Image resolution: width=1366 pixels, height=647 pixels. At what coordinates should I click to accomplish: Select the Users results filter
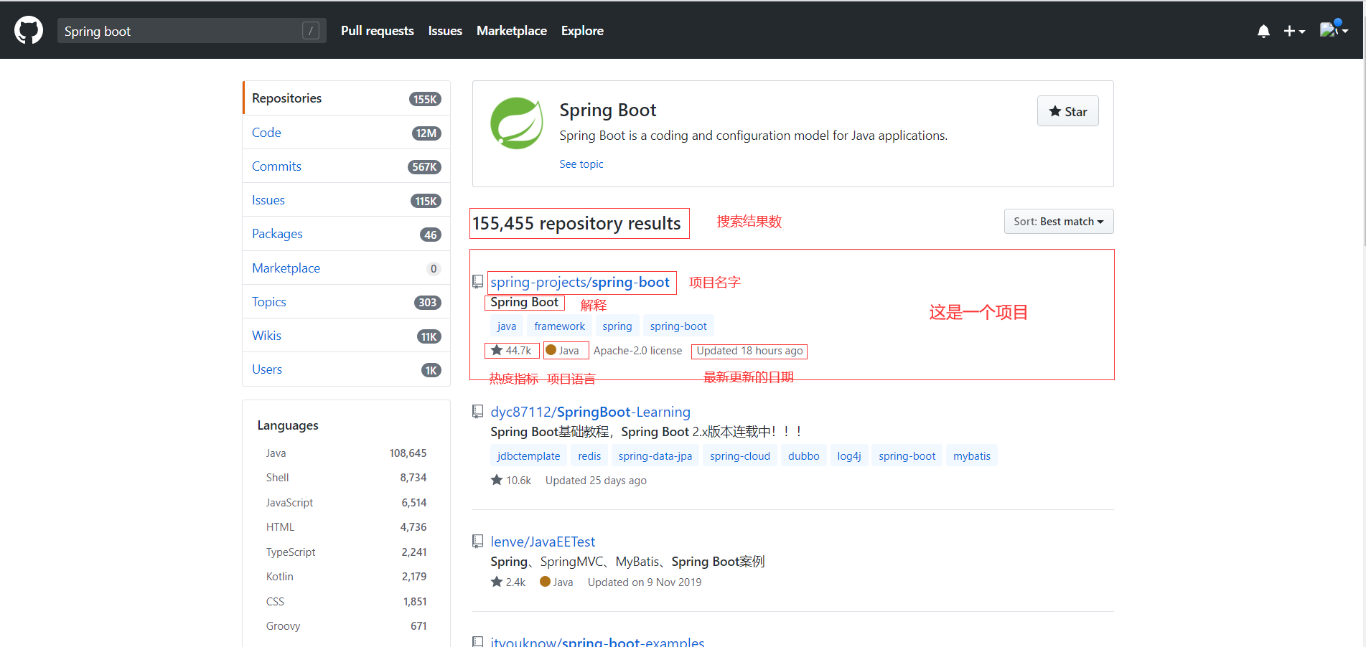pyautogui.click(x=347, y=369)
